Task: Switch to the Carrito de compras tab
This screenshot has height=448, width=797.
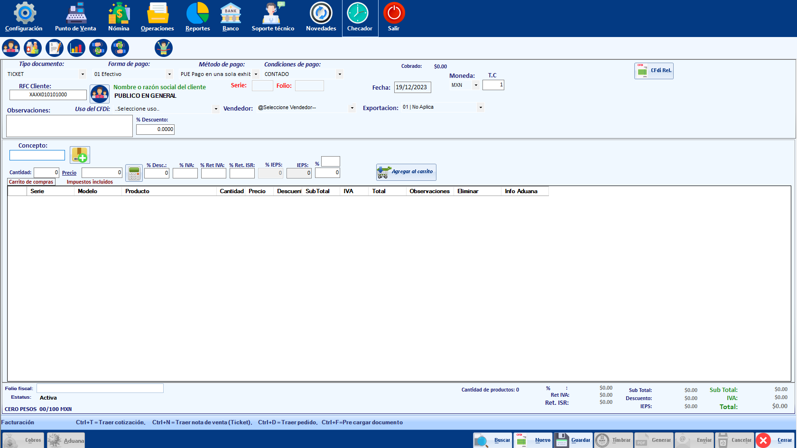Action: point(31,182)
